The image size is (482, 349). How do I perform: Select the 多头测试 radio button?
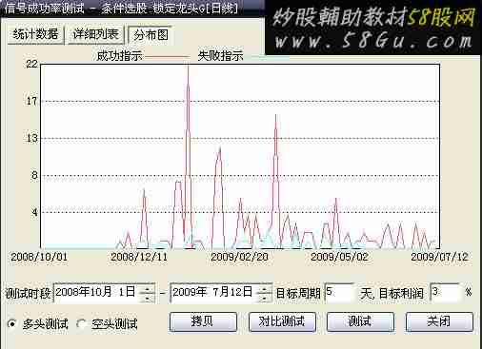click(x=12, y=323)
